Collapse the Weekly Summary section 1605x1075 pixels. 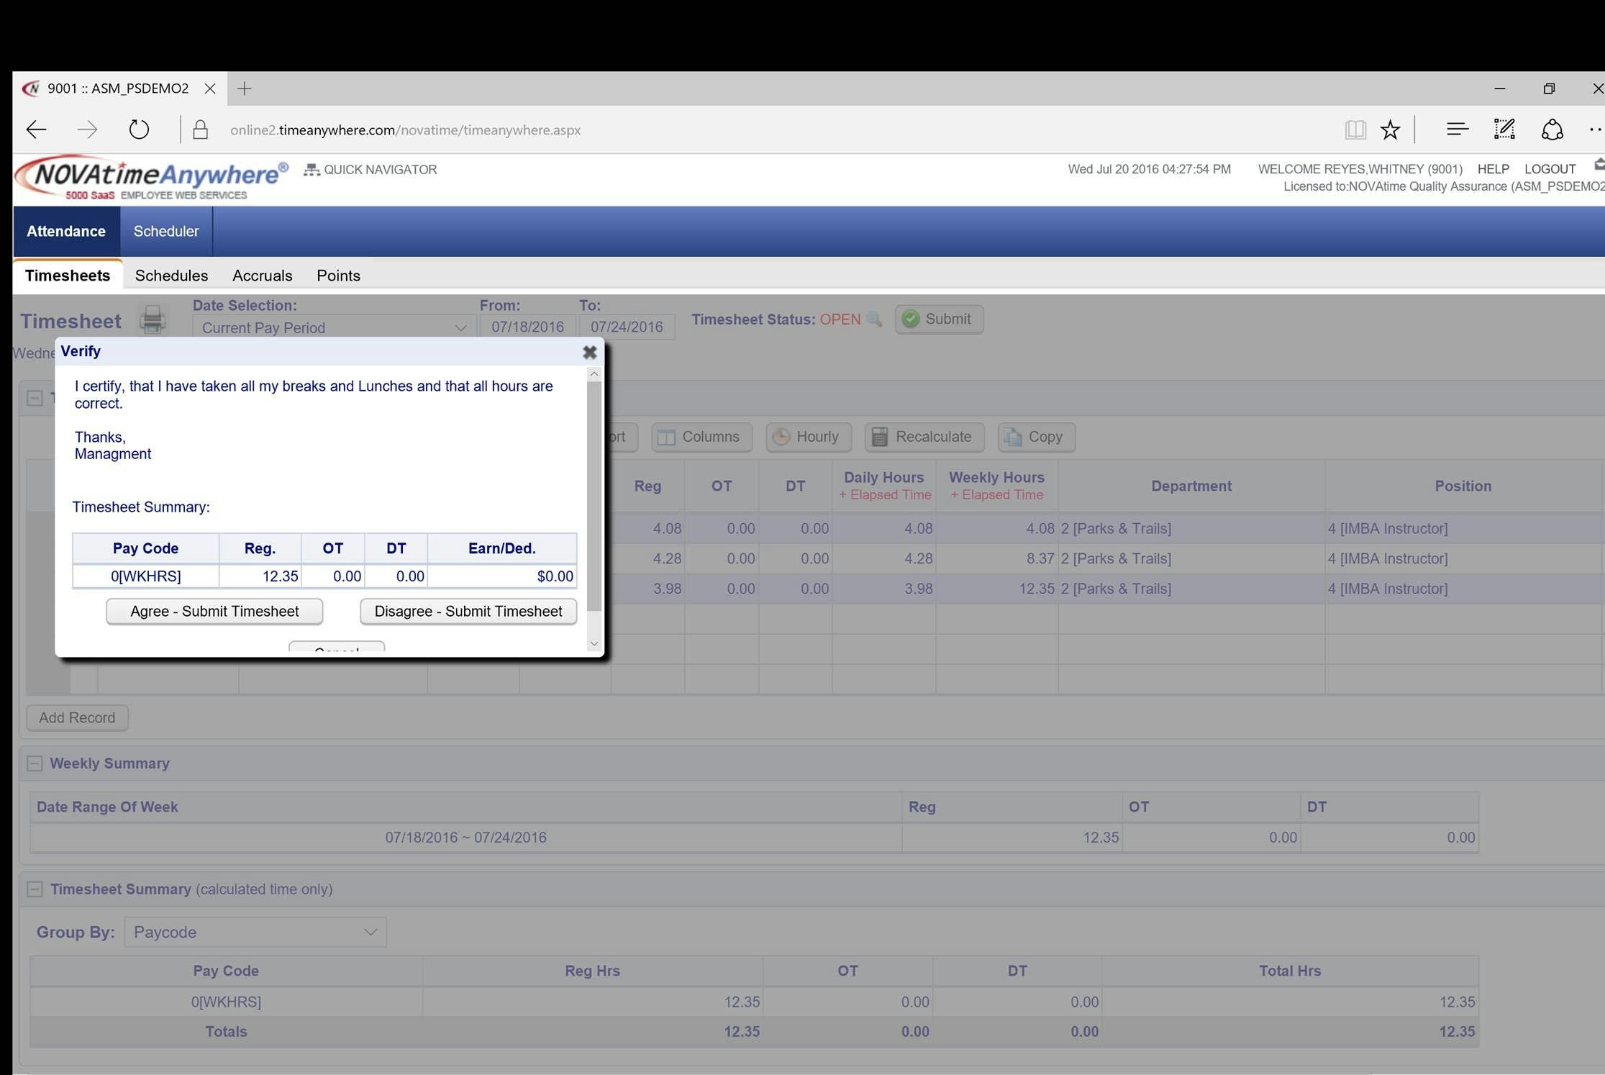(x=35, y=763)
